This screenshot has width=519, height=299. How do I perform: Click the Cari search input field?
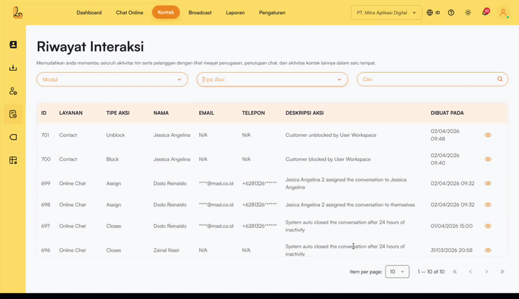point(428,79)
